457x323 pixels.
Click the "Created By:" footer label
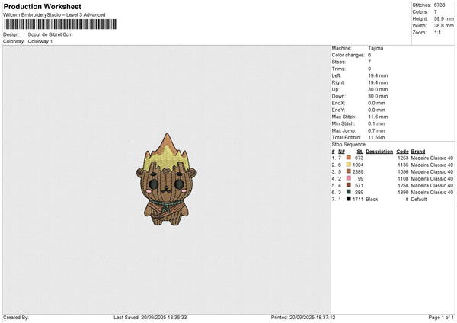[x=16, y=318]
